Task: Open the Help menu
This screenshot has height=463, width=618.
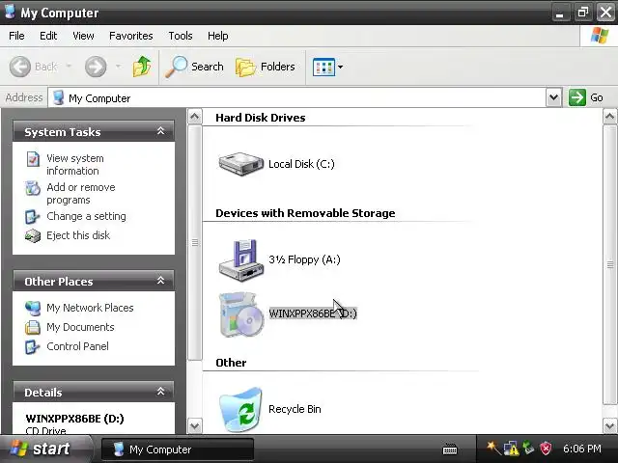Action: pyautogui.click(x=217, y=36)
